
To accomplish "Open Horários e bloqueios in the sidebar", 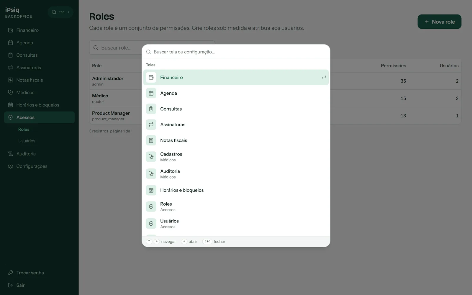I will (x=39, y=105).
